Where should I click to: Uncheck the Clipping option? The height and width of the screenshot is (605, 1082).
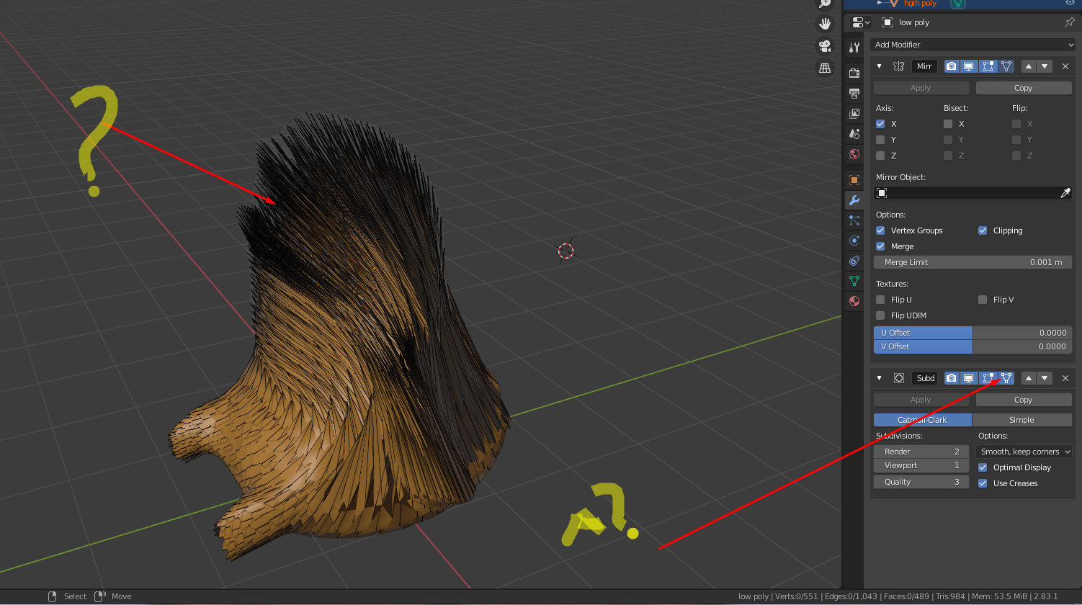click(x=983, y=230)
